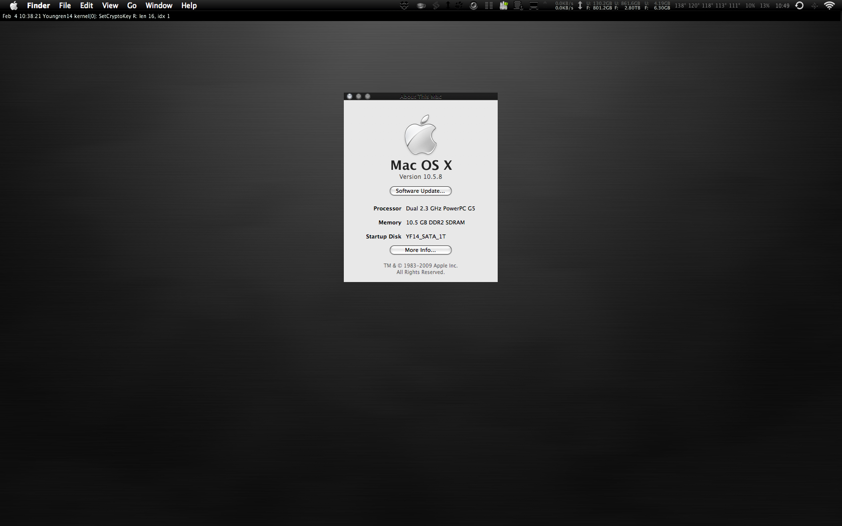Click the 801.2GB disk usage readout
Image resolution: width=842 pixels, height=526 pixels.
(602, 8)
